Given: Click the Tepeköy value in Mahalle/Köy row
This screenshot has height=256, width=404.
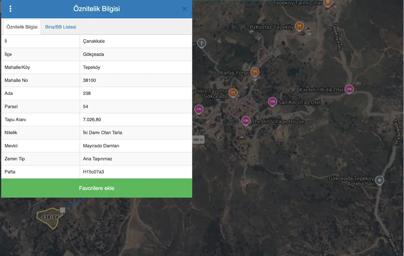Looking at the screenshot, I should [92, 67].
